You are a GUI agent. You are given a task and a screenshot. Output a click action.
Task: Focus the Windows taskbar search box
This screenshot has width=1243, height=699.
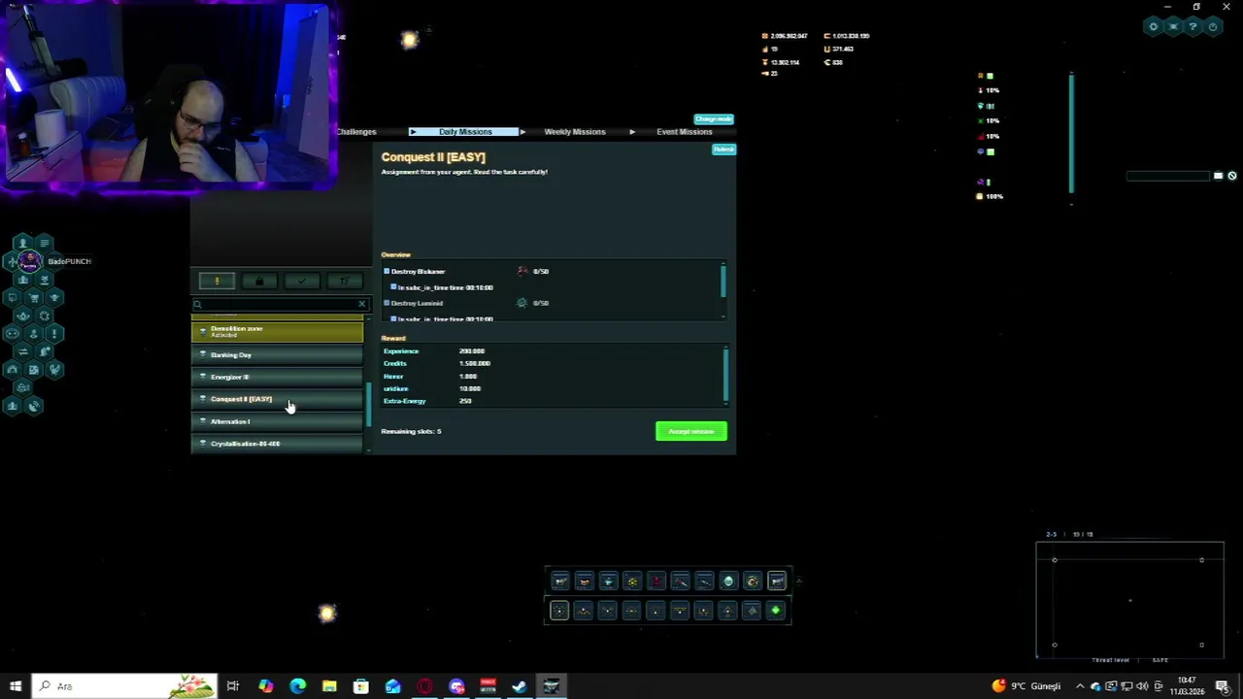[124, 686]
